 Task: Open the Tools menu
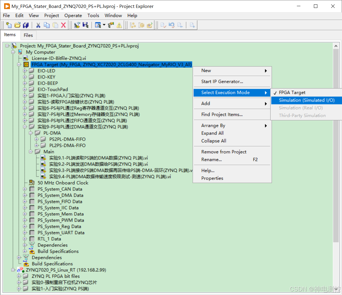point(93,16)
